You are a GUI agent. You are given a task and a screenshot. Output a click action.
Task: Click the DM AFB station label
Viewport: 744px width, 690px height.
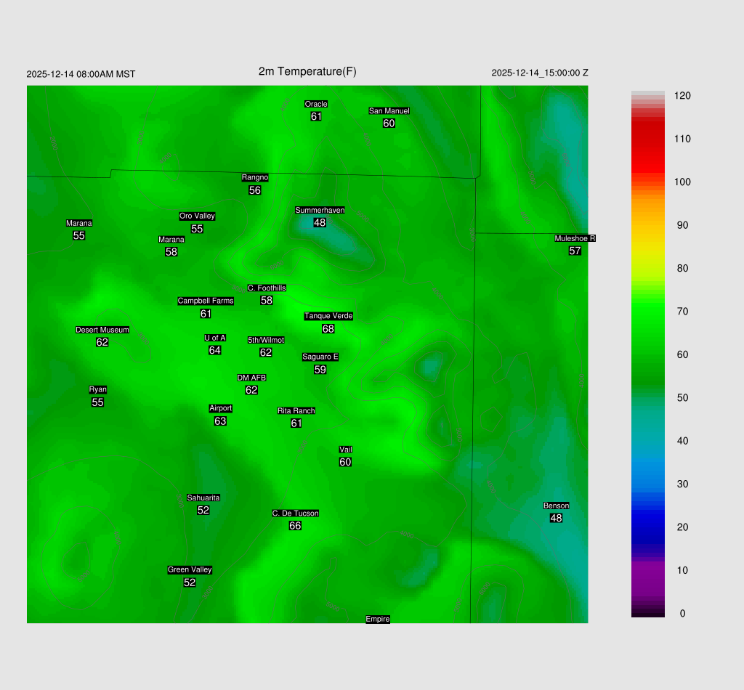(251, 378)
